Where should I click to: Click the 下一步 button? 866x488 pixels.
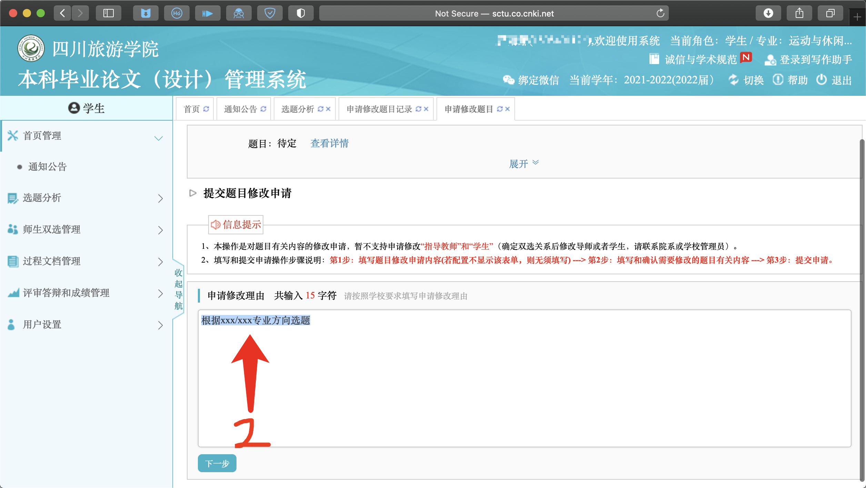point(217,463)
